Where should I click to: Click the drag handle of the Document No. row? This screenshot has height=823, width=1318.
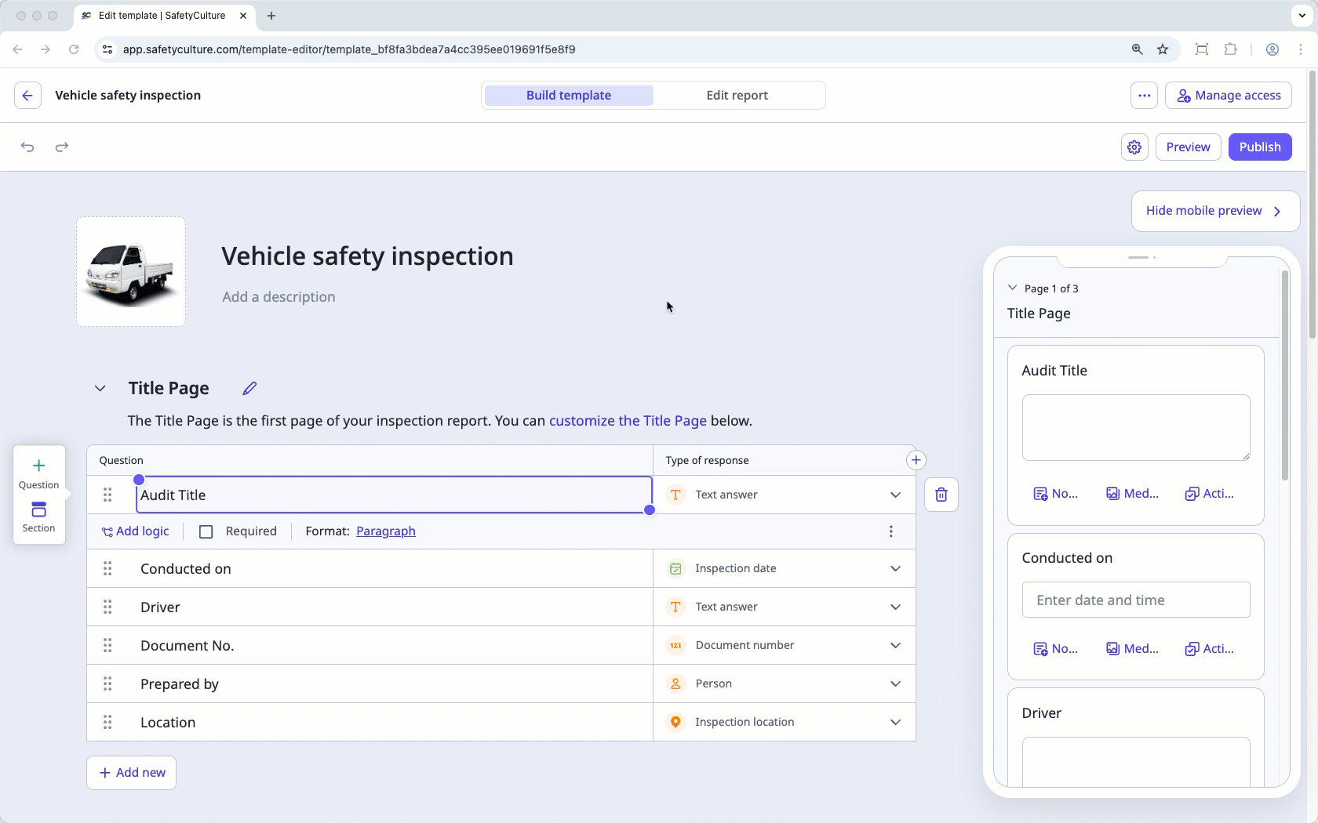107,645
